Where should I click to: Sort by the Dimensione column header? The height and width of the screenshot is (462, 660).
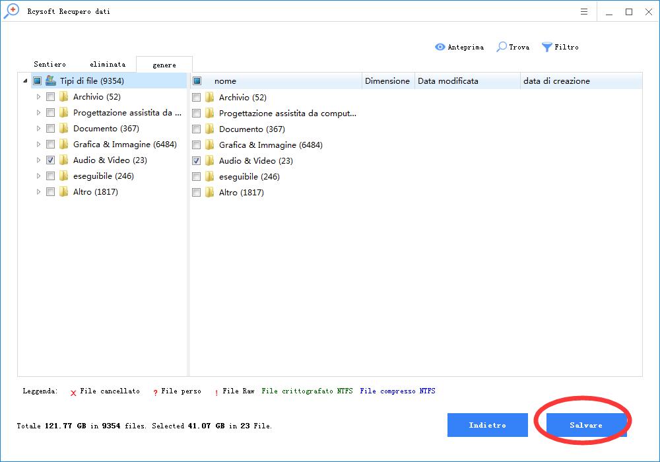pos(387,81)
